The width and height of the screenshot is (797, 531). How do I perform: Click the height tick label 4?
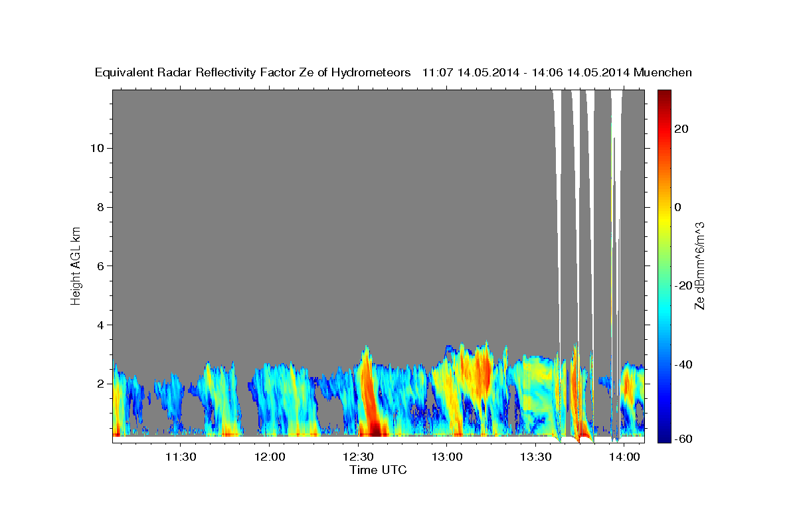(100, 325)
